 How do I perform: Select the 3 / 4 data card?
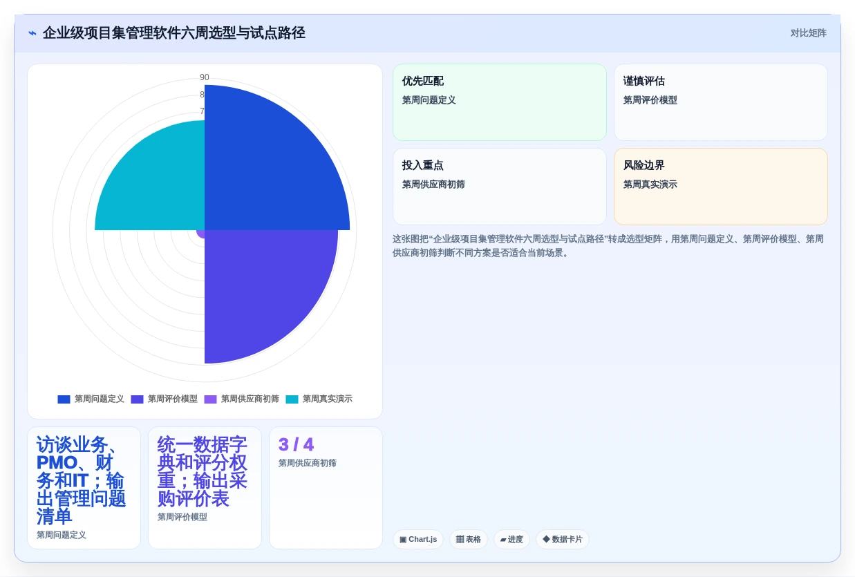pos(326,488)
